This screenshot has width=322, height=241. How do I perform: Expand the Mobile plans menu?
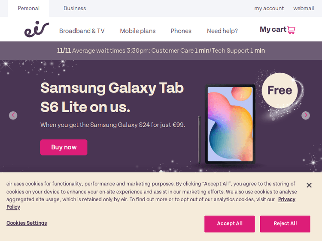tap(137, 31)
